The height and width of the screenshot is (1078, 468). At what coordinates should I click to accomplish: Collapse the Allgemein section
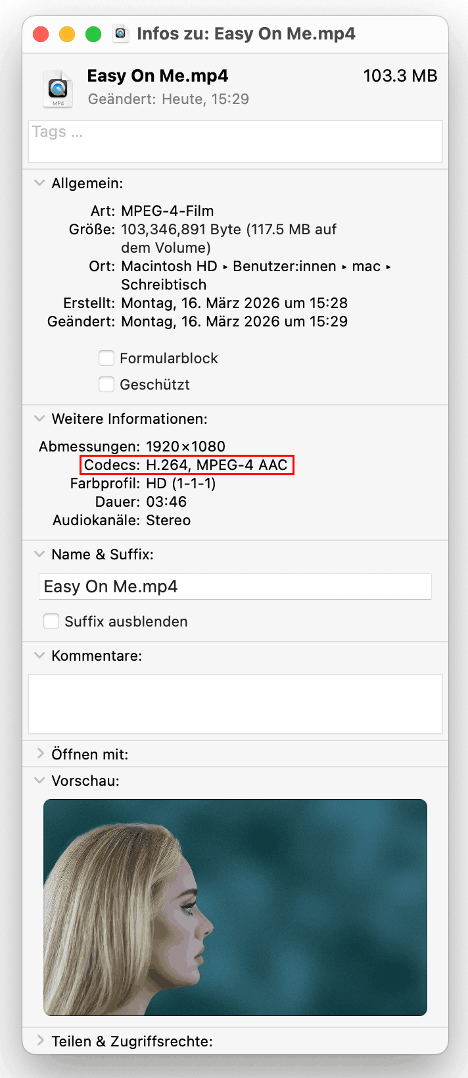pyautogui.click(x=39, y=183)
